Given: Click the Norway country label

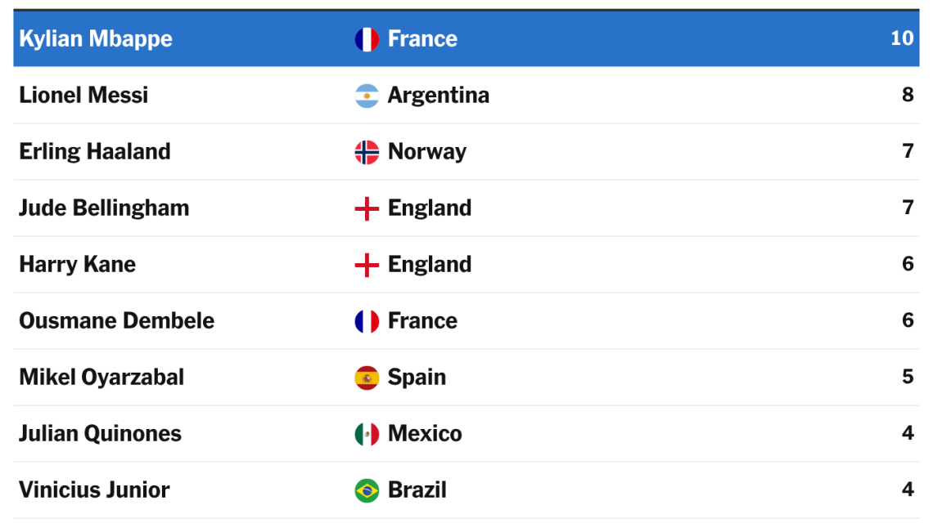Looking at the screenshot, I should click(x=427, y=152).
